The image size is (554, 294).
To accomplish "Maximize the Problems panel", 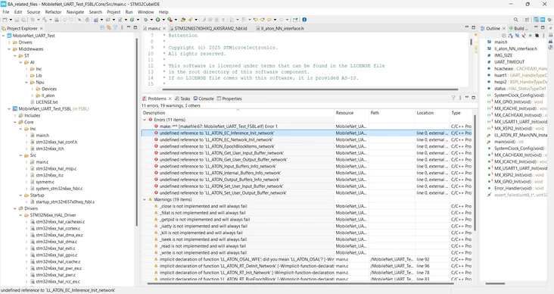I will coord(474,98).
